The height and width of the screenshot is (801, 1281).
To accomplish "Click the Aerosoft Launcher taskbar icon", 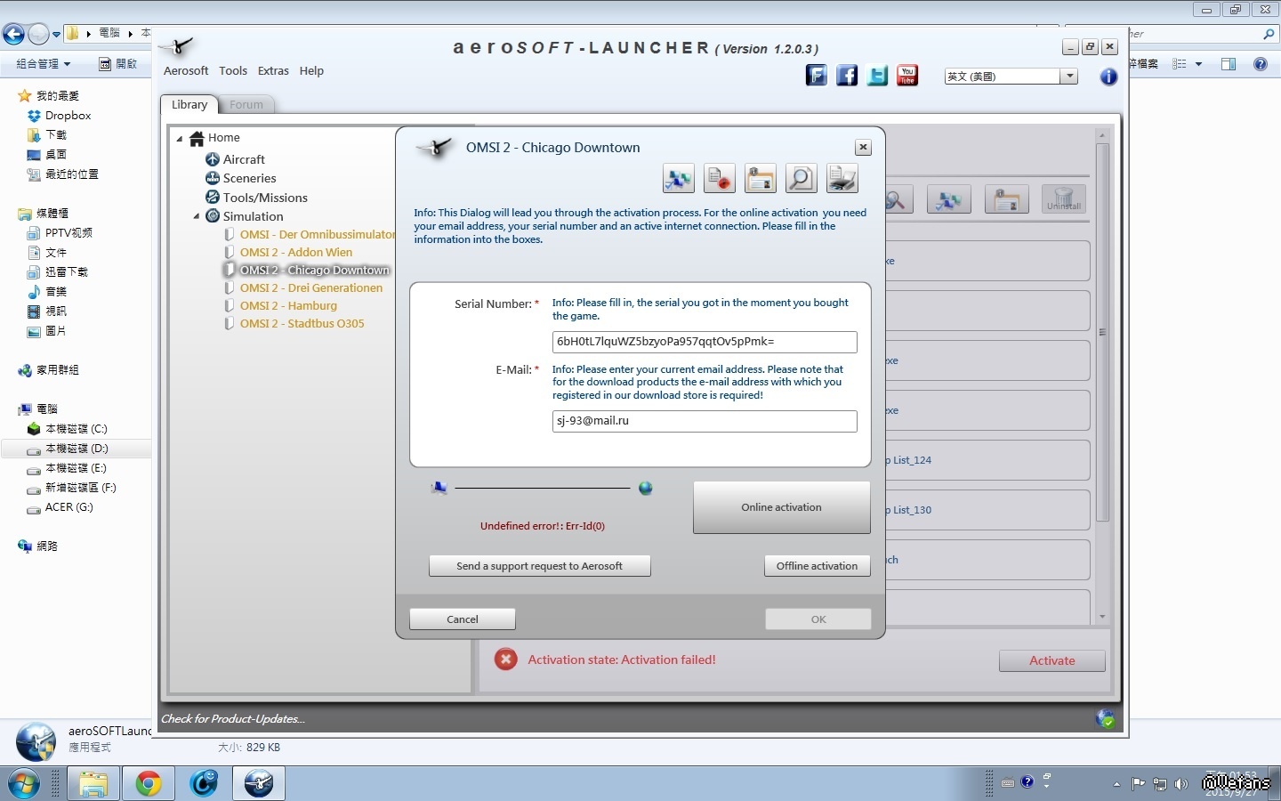I will [259, 783].
